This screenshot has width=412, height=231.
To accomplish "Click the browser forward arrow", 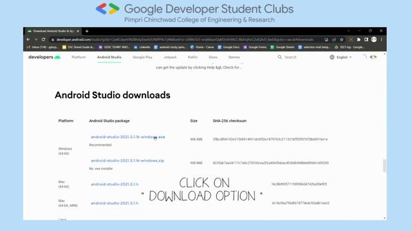I will tap(36, 40).
